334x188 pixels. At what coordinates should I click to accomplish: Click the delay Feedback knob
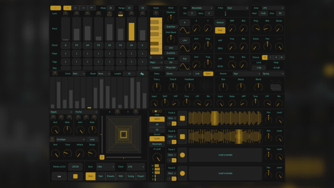(189, 87)
